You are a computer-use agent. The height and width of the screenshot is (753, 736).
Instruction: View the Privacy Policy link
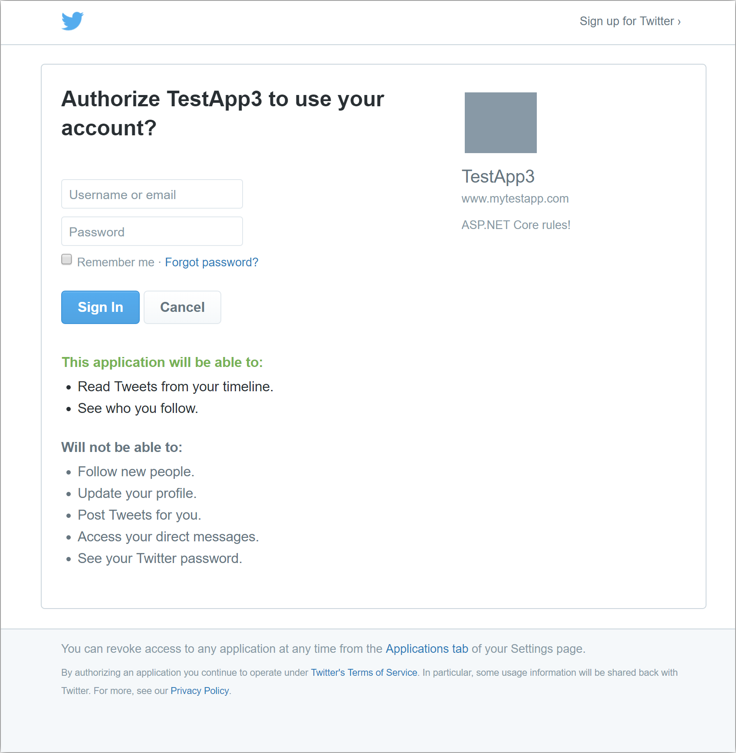pyautogui.click(x=200, y=691)
